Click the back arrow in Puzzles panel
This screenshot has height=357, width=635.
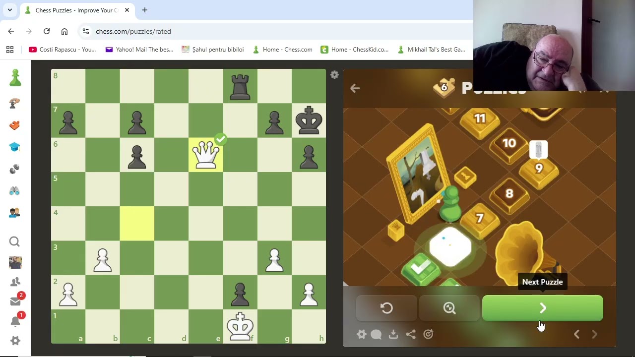(355, 88)
